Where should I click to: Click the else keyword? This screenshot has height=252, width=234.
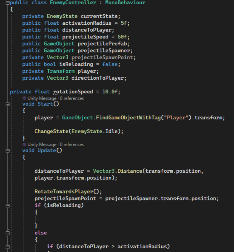[41, 233]
